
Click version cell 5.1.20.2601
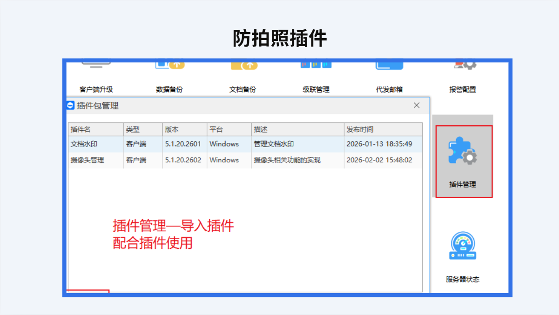click(183, 144)
